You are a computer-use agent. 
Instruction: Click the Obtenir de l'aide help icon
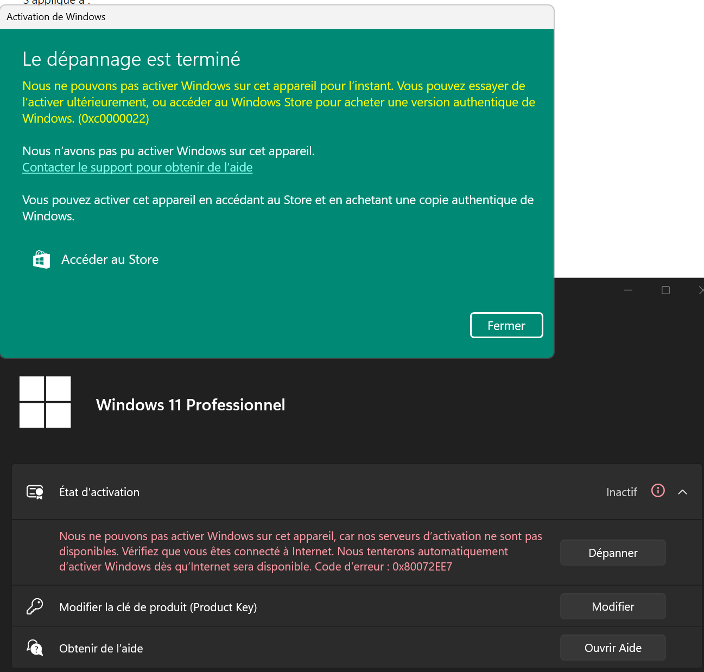(x=35, y=647)
